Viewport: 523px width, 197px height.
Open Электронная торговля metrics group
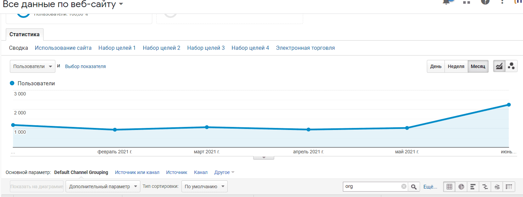click(305, 48)
